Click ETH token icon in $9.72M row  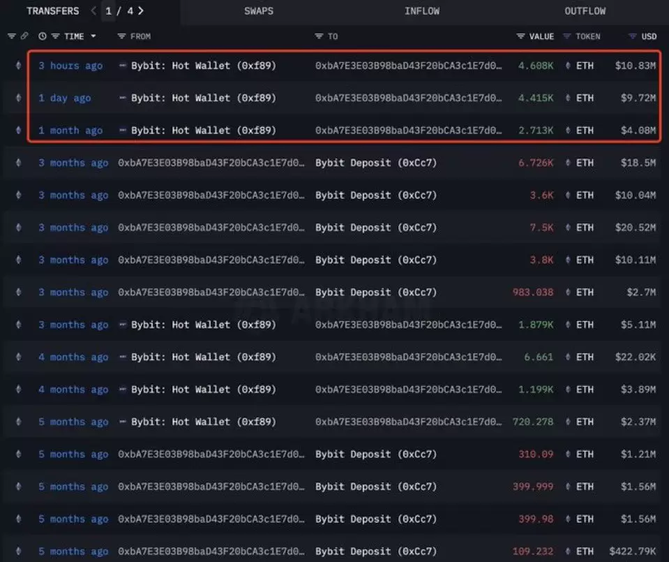568,98
